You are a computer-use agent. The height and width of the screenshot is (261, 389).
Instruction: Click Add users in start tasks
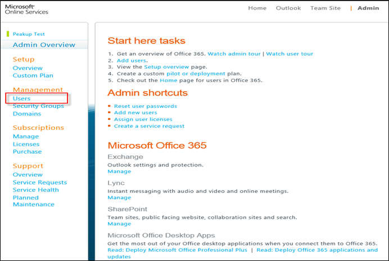tap(132, 61)
